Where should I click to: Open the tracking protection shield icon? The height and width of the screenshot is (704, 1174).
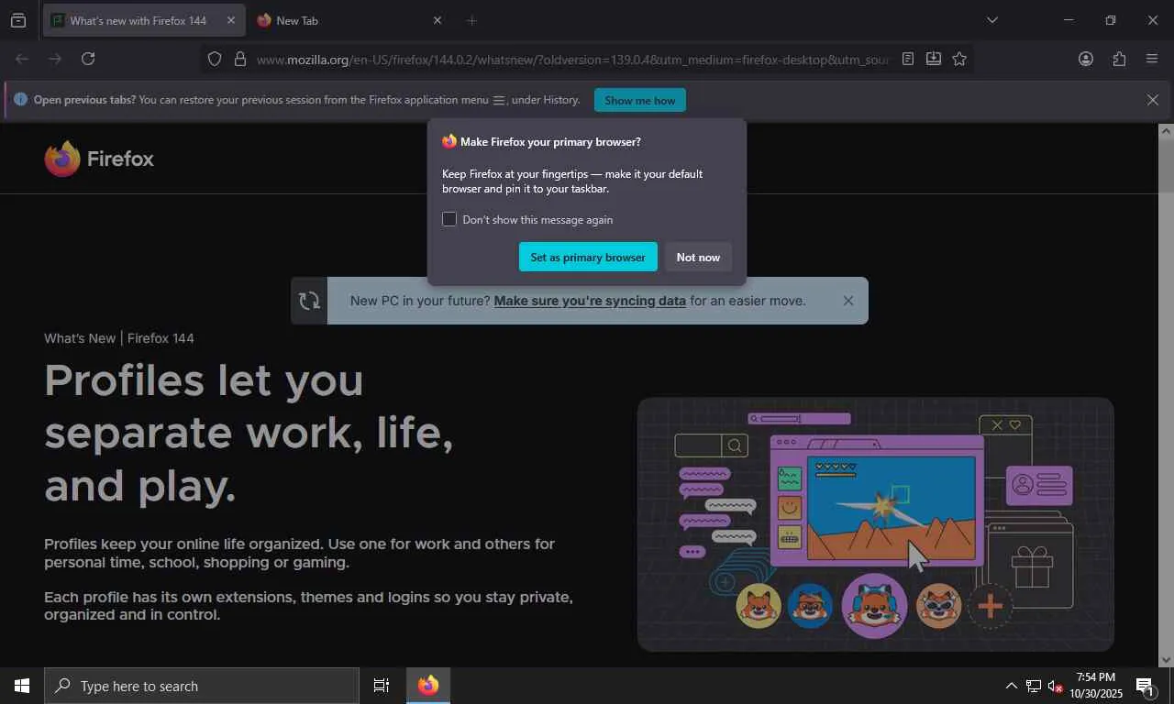coord(215,59)
